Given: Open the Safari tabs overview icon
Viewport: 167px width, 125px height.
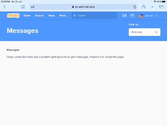Looking at the screenshot, I should (161, 7).
